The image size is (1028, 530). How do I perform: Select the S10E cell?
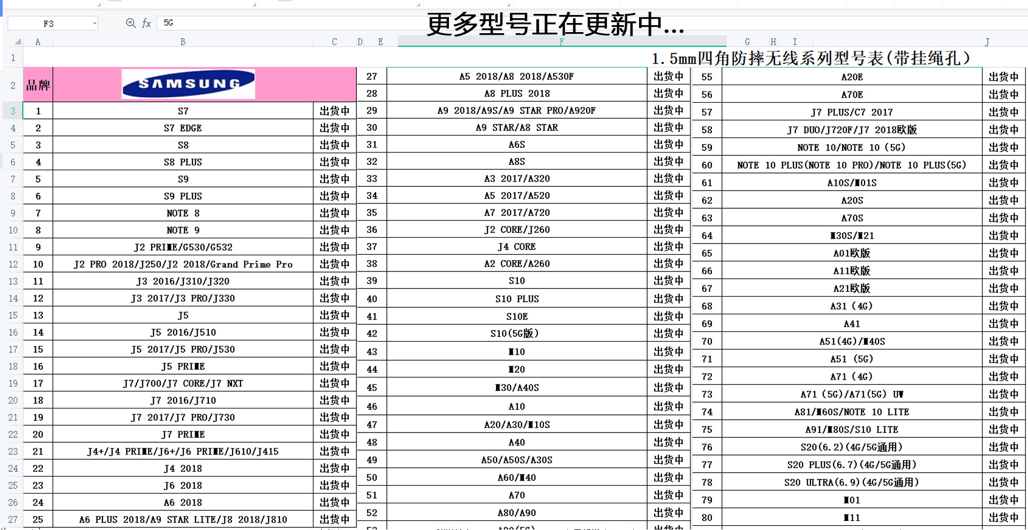pyautogui.click(x=516, y=316)
